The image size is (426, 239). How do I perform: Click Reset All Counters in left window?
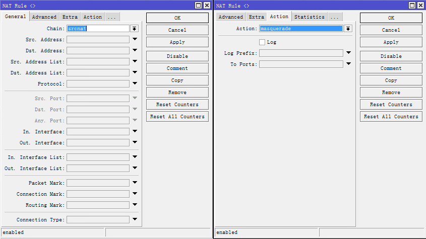pos(177,117)
